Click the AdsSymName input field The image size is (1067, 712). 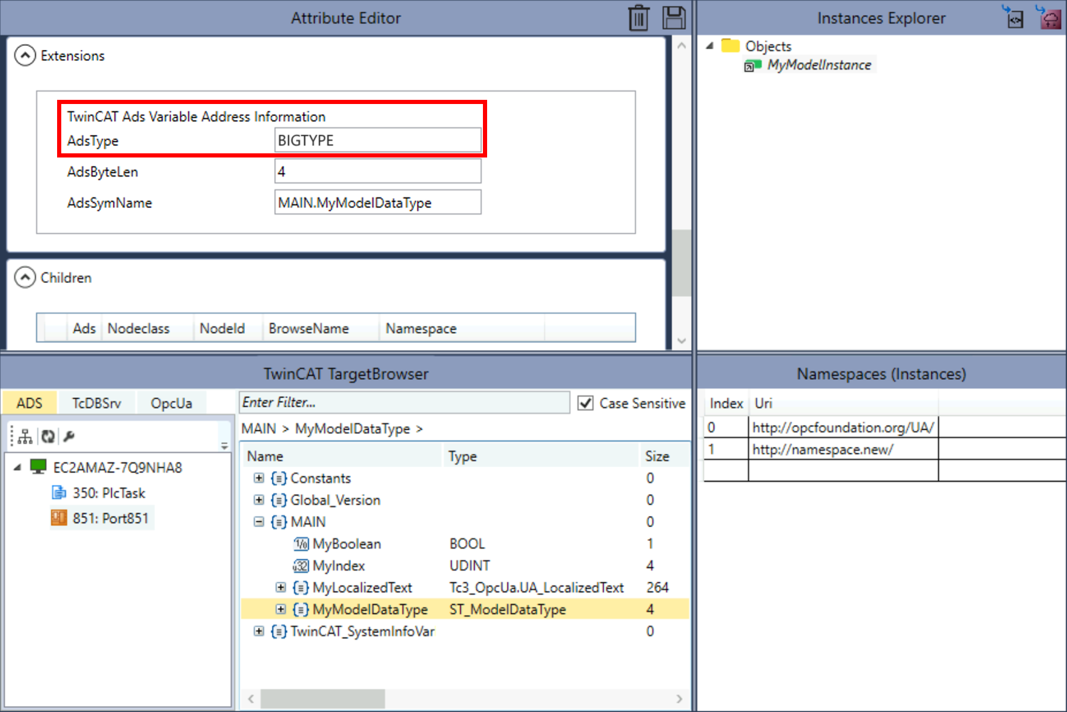(378, 202)
